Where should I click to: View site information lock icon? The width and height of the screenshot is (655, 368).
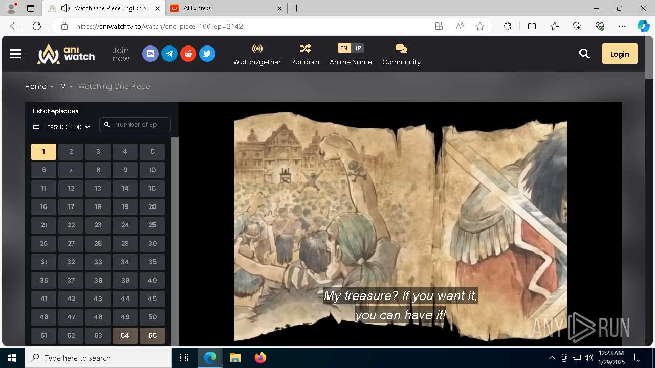point(64,26)
